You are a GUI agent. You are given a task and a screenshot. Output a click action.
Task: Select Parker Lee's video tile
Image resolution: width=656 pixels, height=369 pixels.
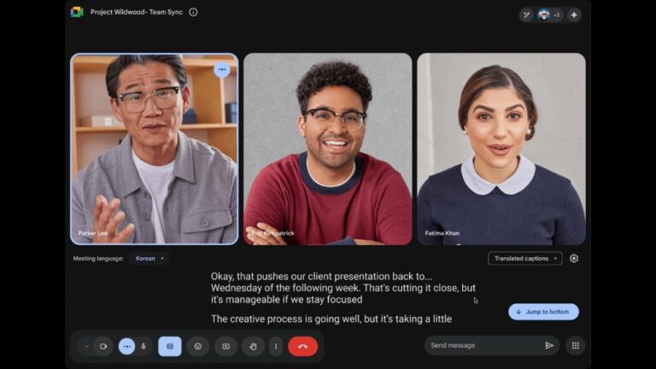click(x=155, y=149)
